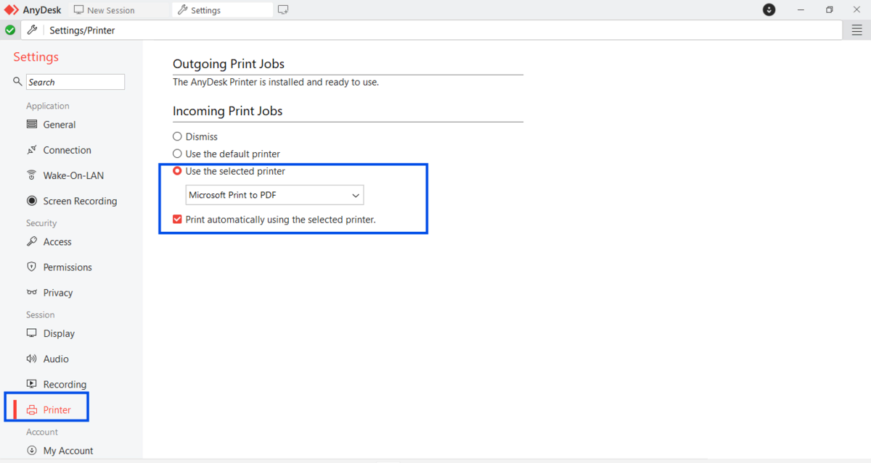Image resolution: width=871 pixels, height=463 pixels.
Task: Click the Screen Recording sidebar icon
Action: click(31, 201)
